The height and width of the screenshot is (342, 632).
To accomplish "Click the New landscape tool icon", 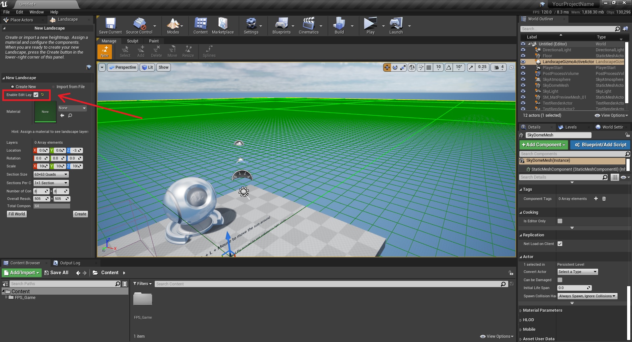I will (105, 52).
